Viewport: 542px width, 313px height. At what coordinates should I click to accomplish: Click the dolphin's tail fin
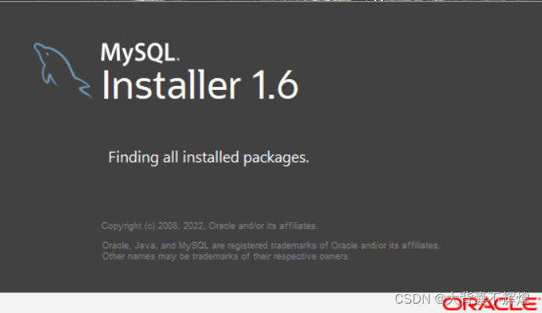[85, 89]
